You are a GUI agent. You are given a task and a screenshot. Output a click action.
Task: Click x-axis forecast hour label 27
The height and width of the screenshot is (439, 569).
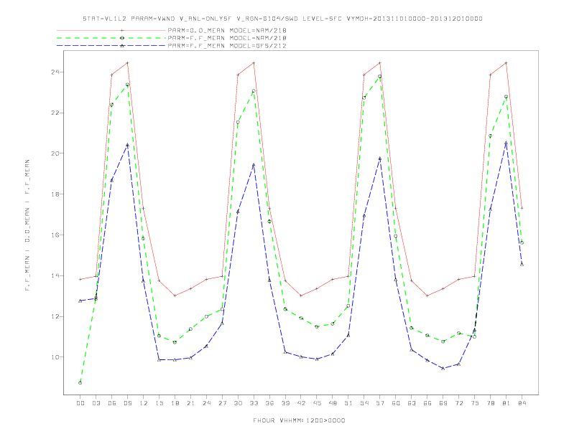[222, 403]
